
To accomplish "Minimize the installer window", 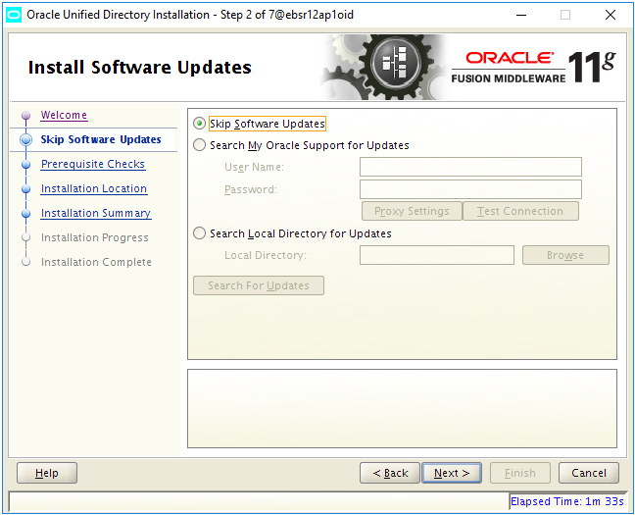I will (x=521, y=16).
